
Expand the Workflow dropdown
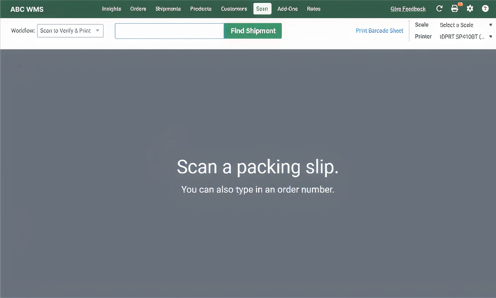[x=70, y=31]
